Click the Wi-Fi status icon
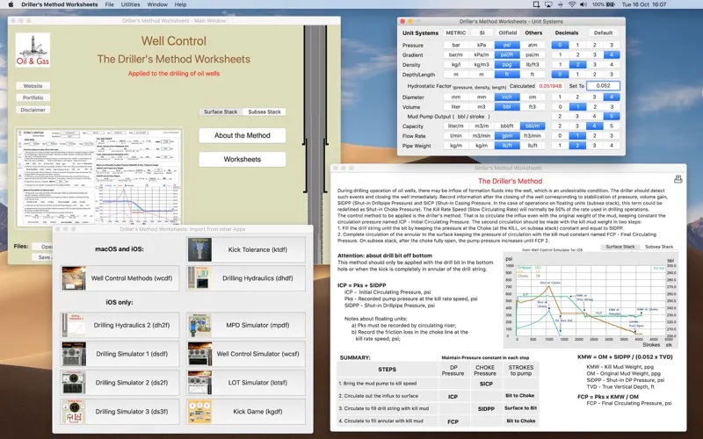The width and height of the screenshot is (703, 439). click(x=572, y=4)
